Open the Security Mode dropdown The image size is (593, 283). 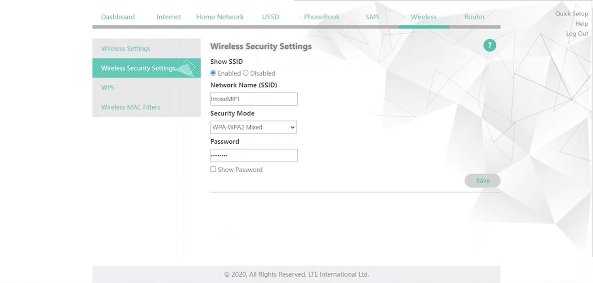point(253,127)
